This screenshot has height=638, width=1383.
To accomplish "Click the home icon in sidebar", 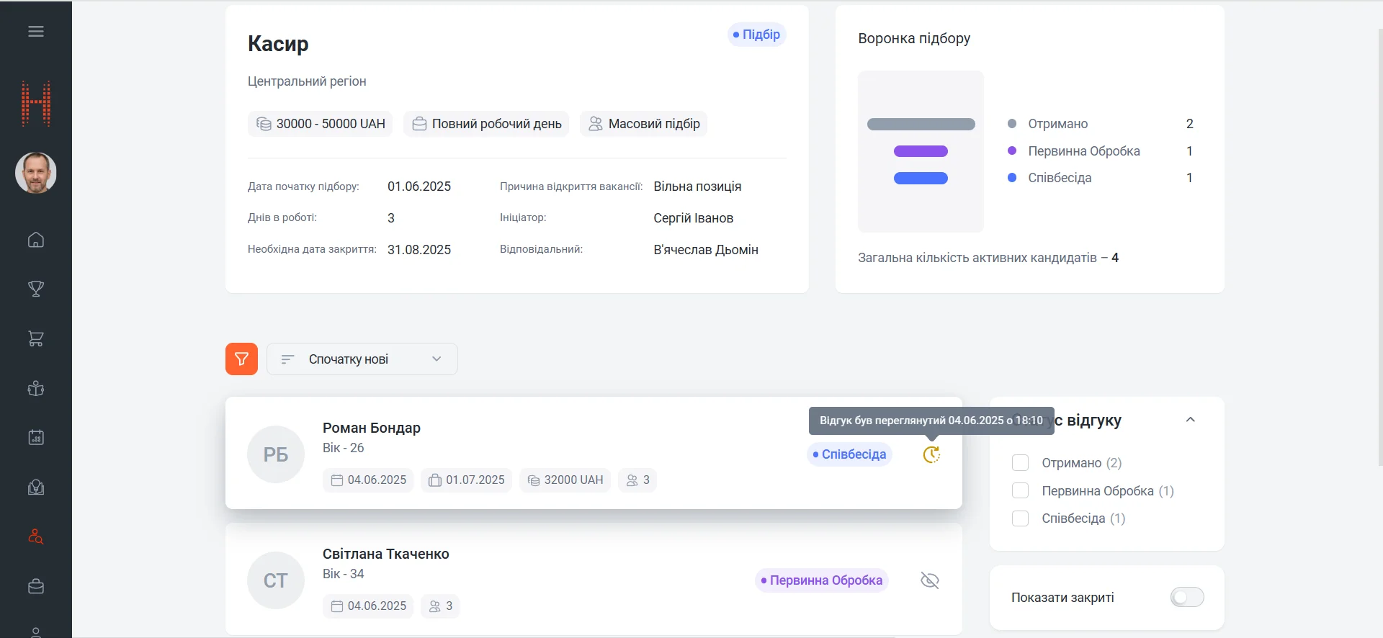I will pyautogui.click(x=36, y=240).
